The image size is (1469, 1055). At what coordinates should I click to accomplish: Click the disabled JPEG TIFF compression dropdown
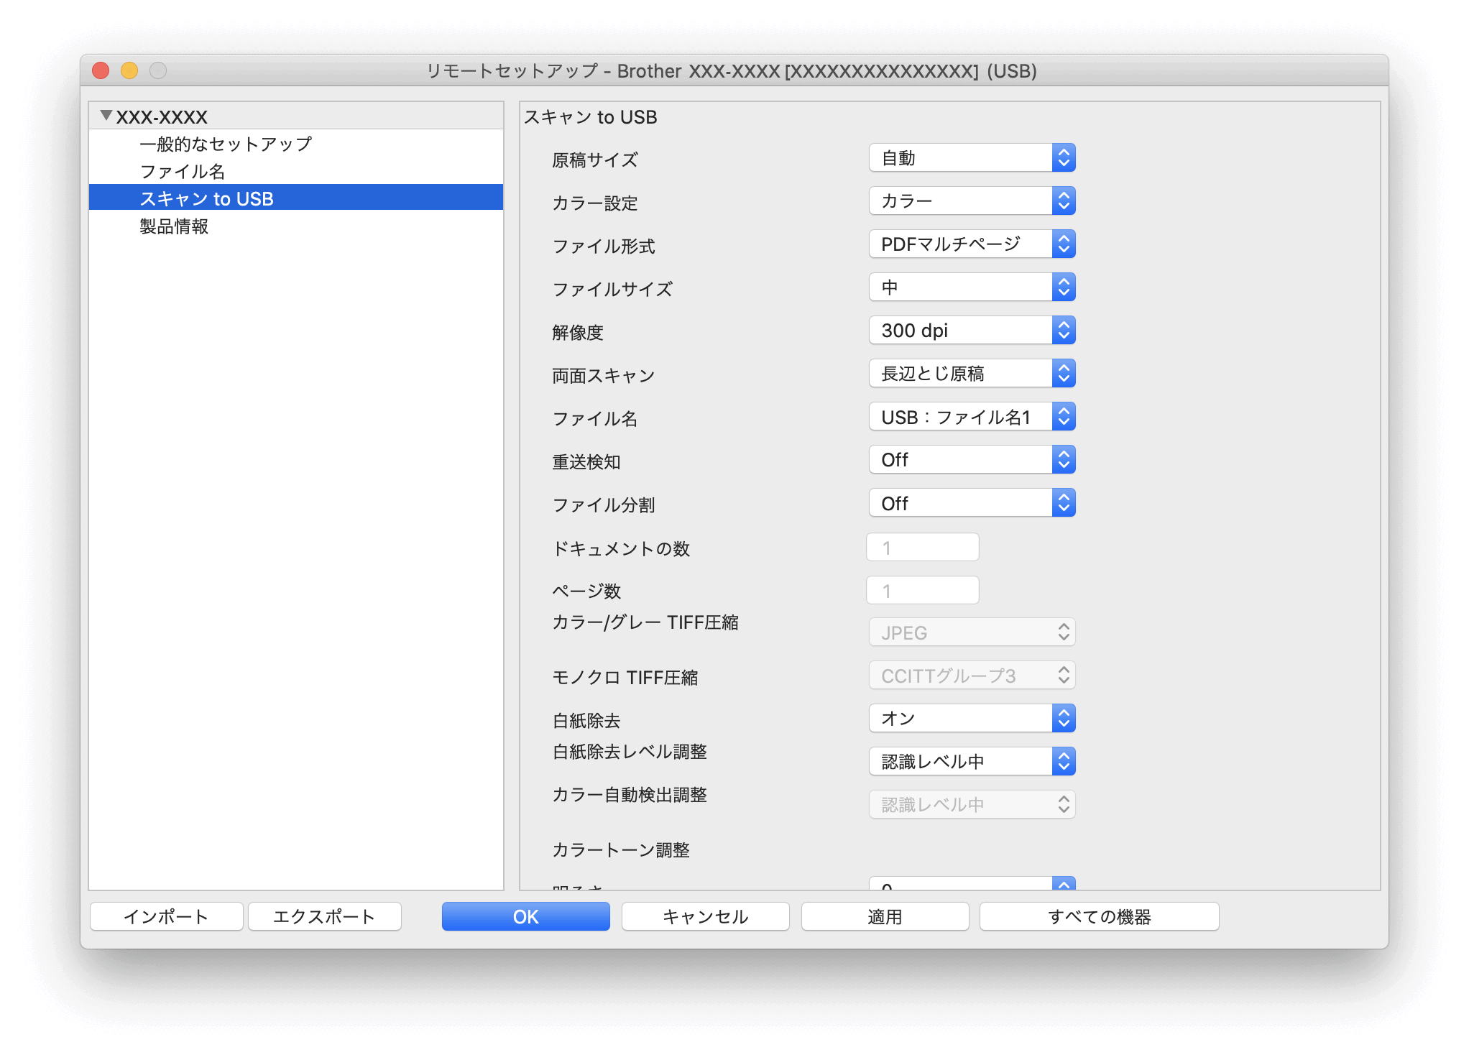click(x=972, y=632)
